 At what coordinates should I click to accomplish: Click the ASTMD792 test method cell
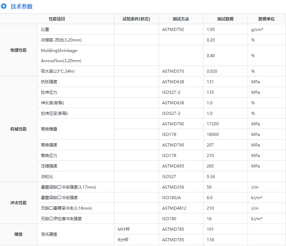[x=173, y=30]
